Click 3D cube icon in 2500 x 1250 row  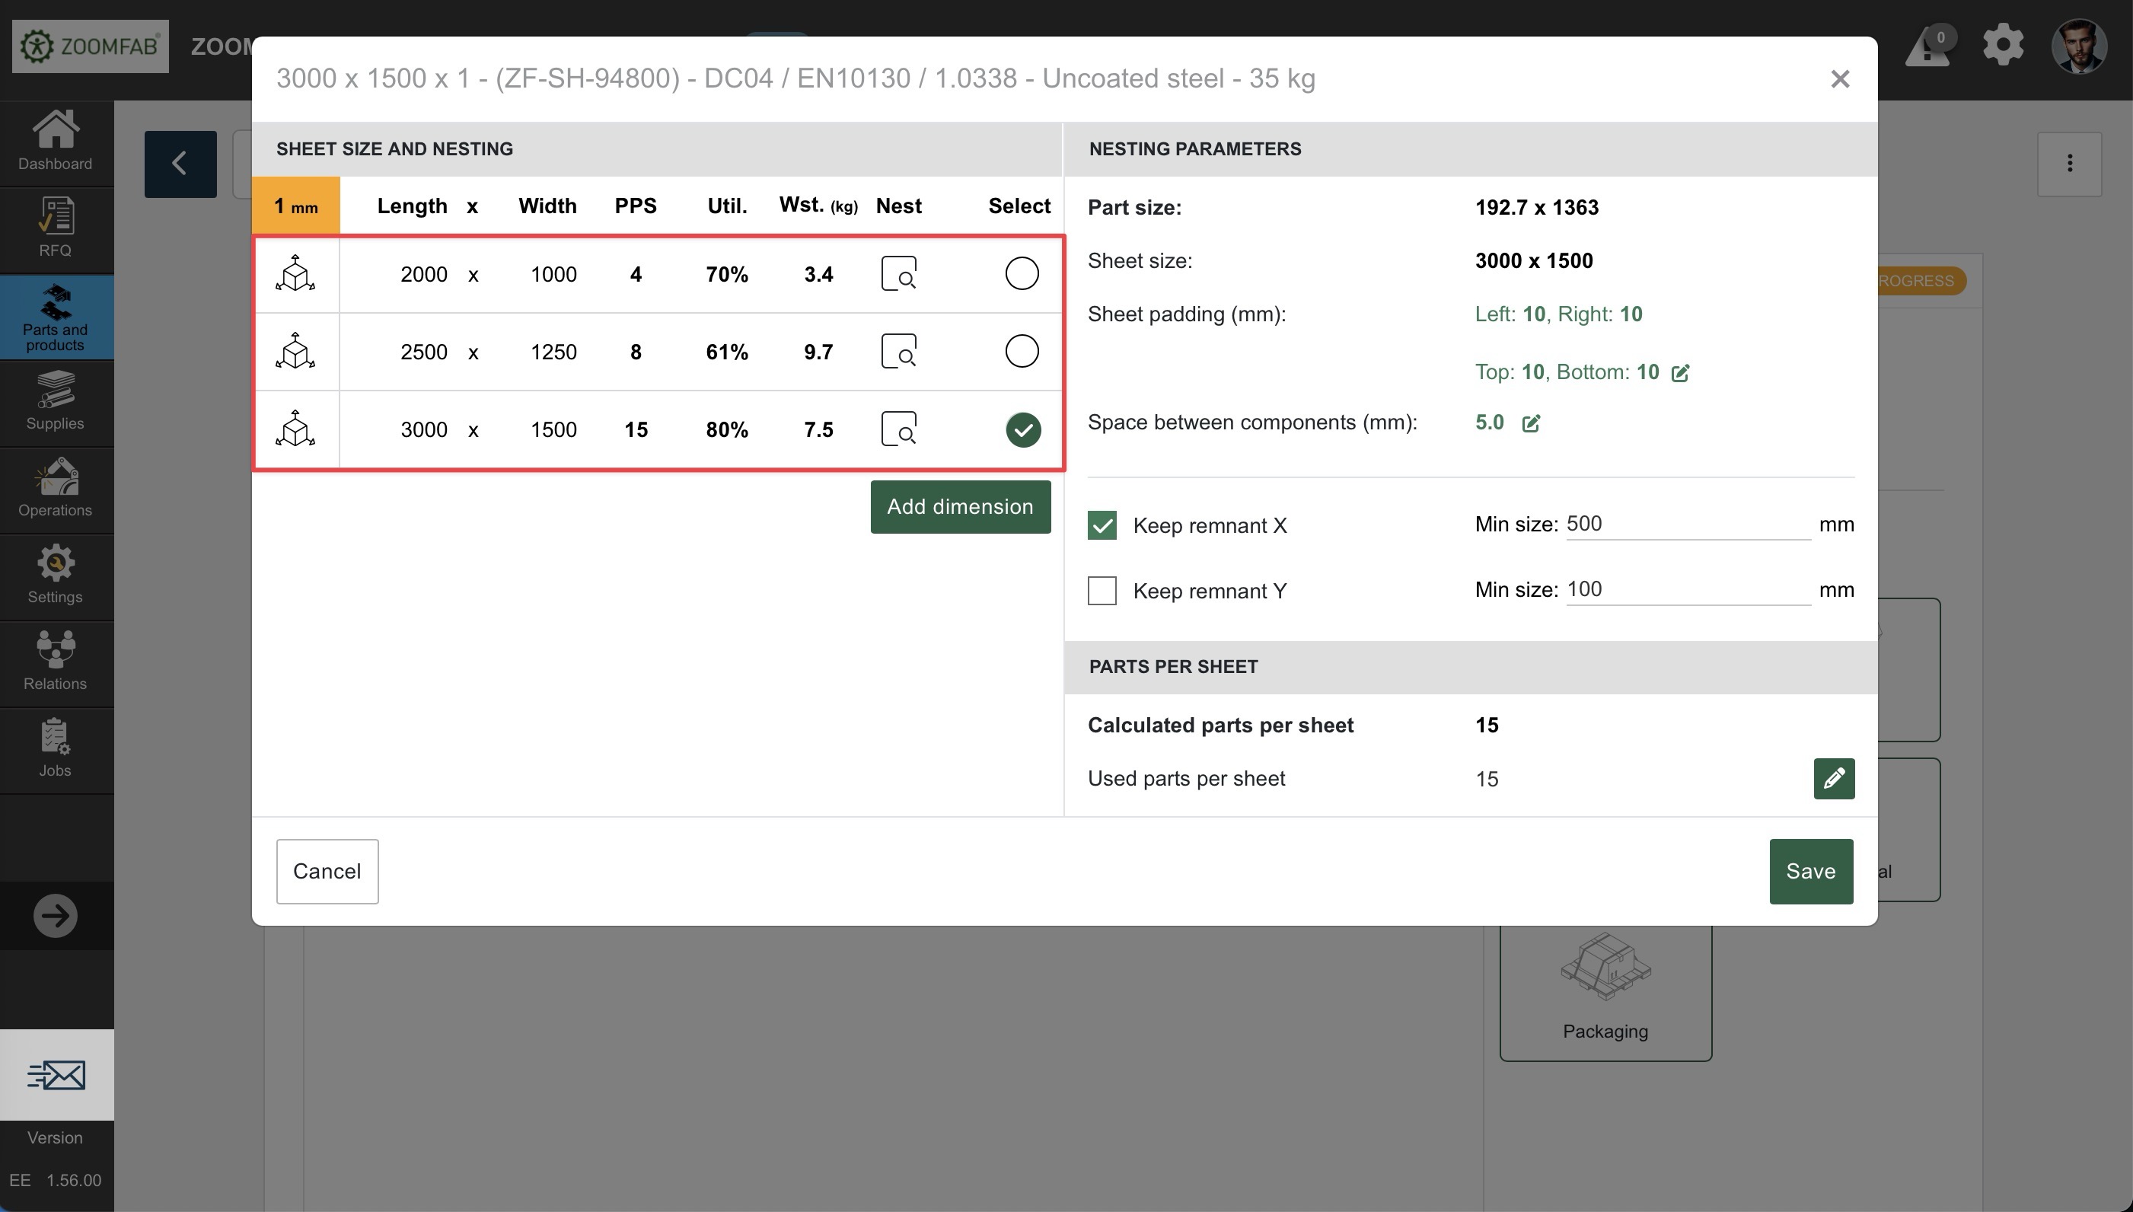(295, 351)
